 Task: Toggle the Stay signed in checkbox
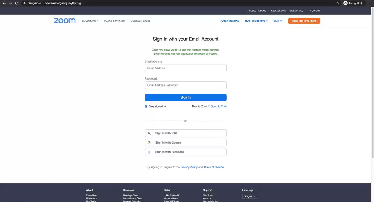tap(146, 106)
